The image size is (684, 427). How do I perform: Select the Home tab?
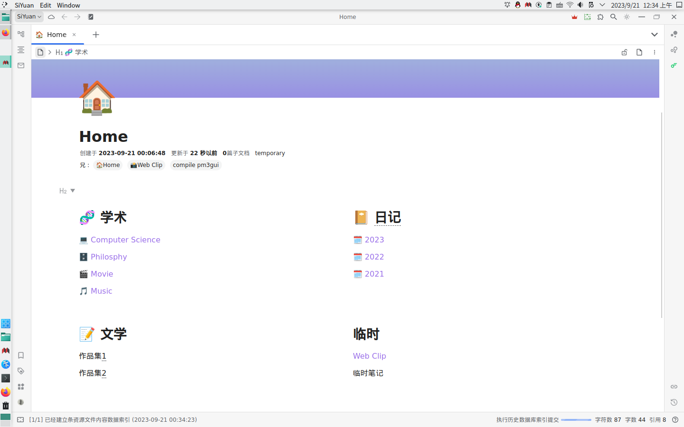(x=57, y=35)
